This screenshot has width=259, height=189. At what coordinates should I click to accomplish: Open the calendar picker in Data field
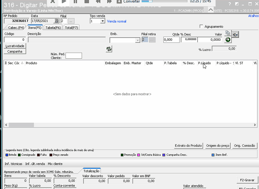56,21
